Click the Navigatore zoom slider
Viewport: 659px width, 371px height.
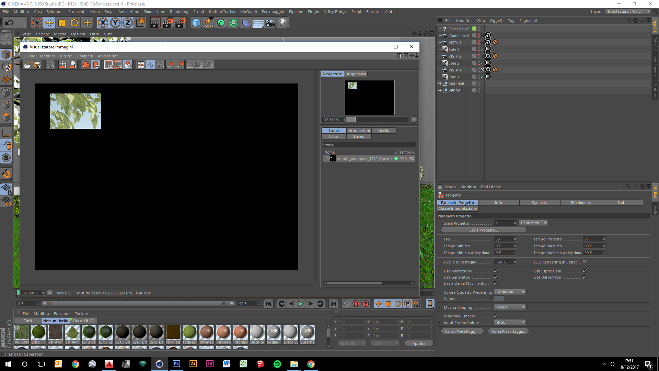click(x=377, y=120)
